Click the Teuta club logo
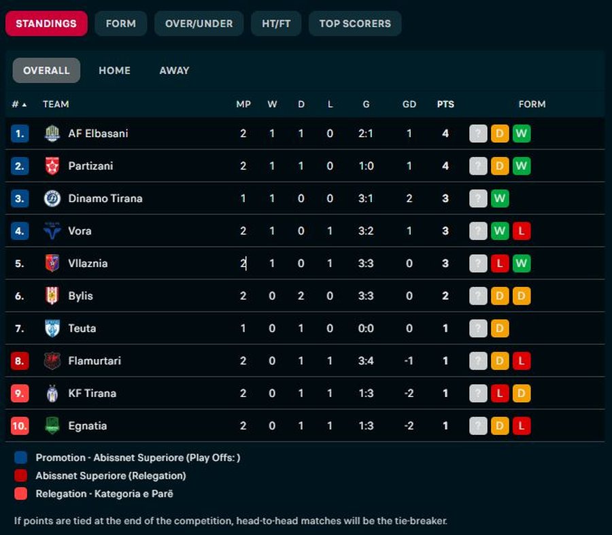This screenshot has height=535, width=612. pos(52,328)
